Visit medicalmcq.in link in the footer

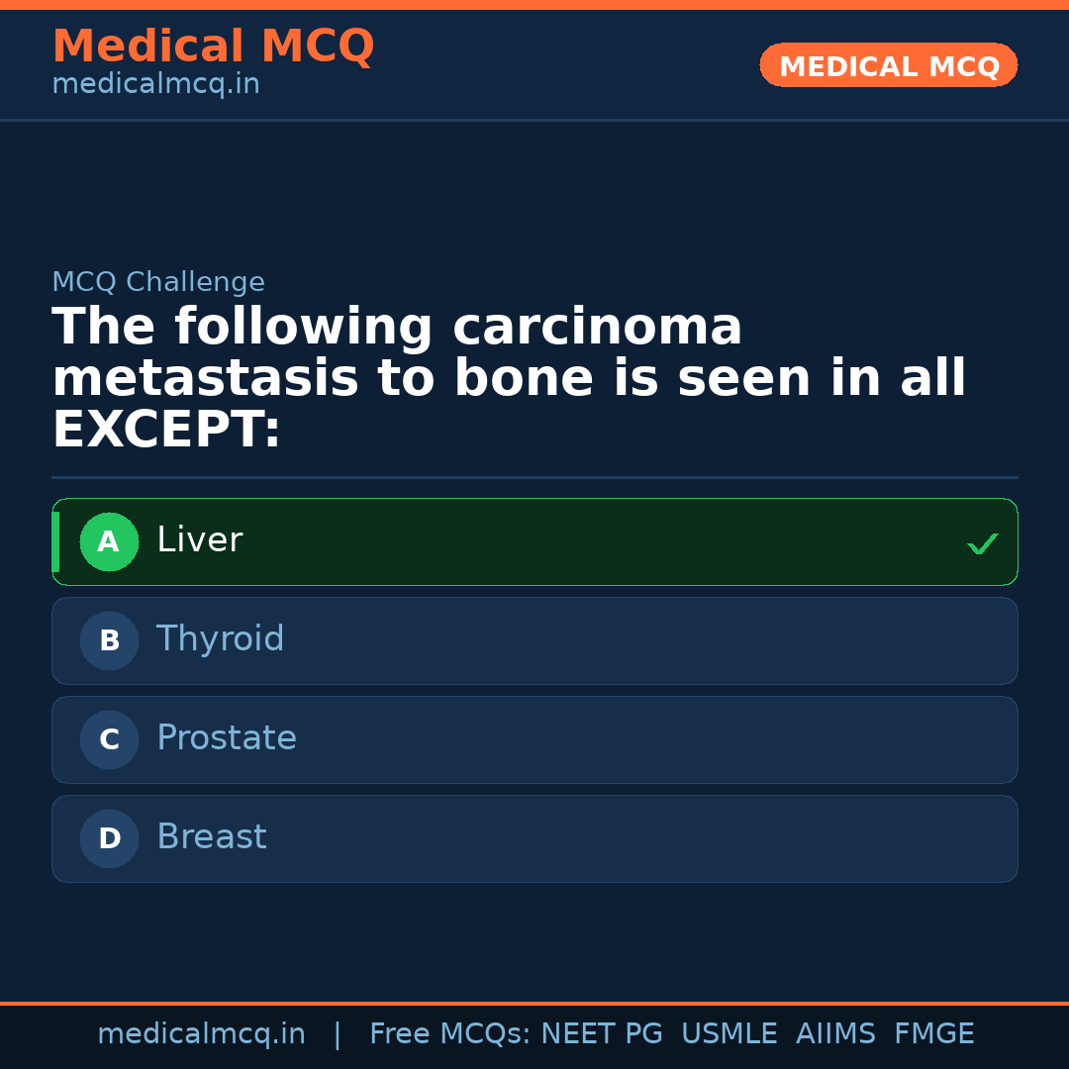click(202, 1033)
